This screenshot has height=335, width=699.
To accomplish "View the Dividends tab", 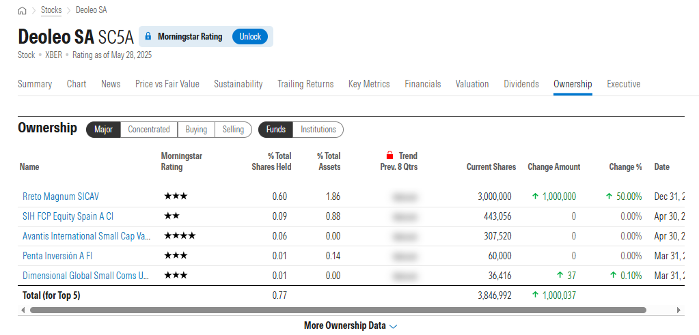I will 521,84.
